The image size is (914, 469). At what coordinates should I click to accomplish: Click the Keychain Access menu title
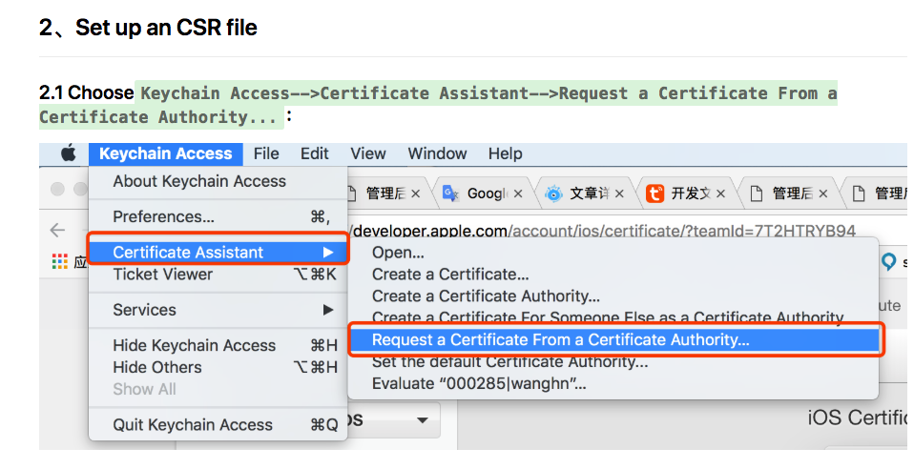click(166, 153)
